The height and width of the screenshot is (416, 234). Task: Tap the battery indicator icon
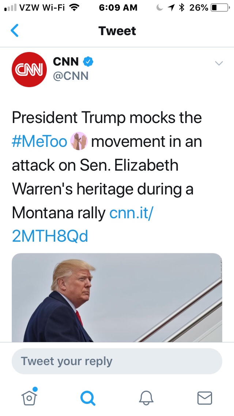click(x=219, y=8)
